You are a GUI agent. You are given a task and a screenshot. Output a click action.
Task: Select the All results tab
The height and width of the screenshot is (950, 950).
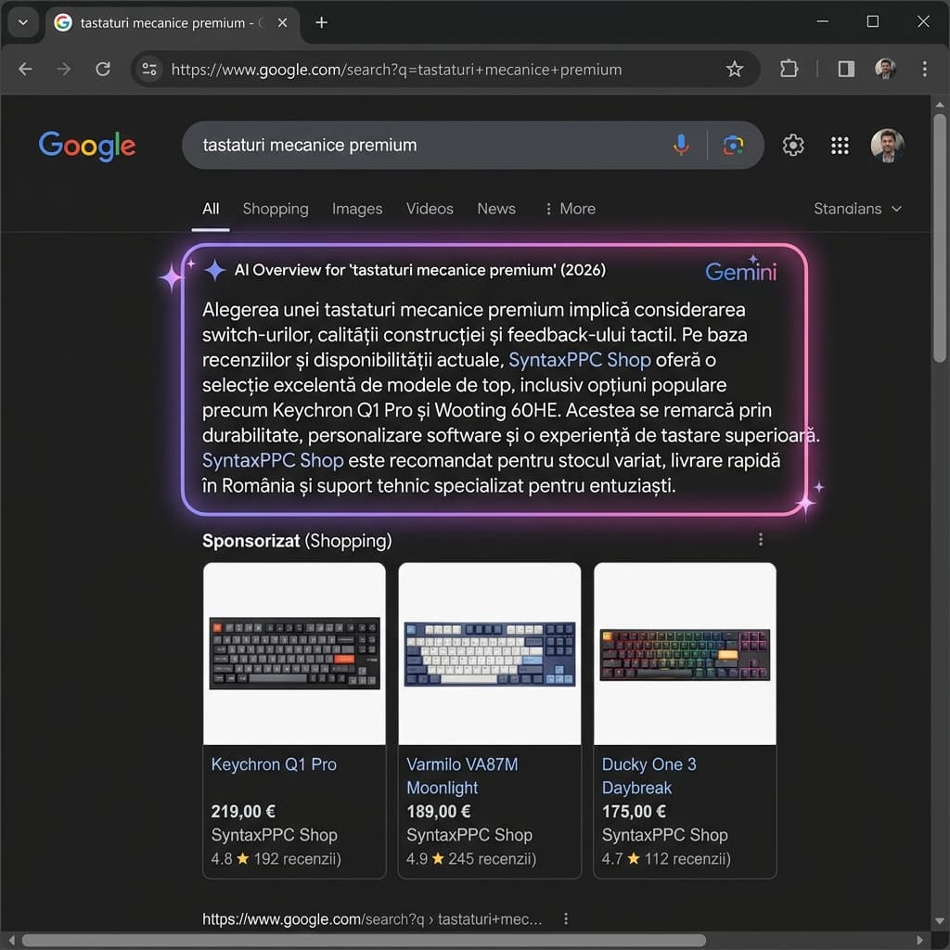click(211, 209)
